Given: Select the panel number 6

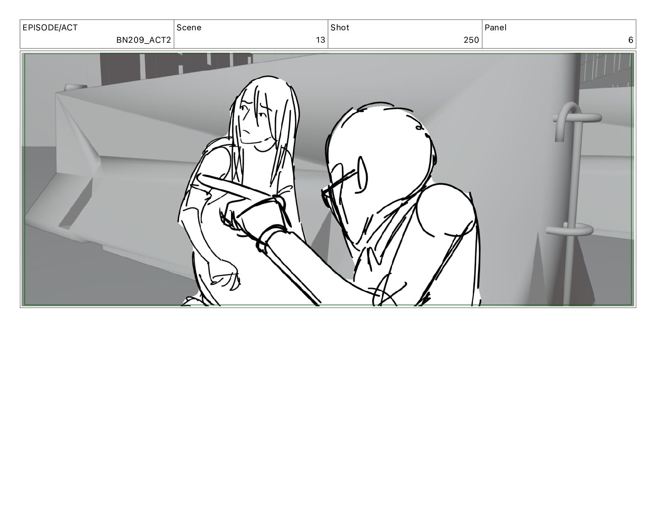Looking at the screenshot, I should [631, 40].
